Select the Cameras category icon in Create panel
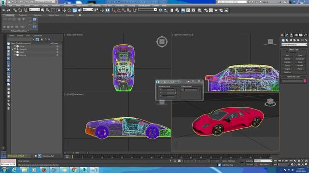 (295, 40)
